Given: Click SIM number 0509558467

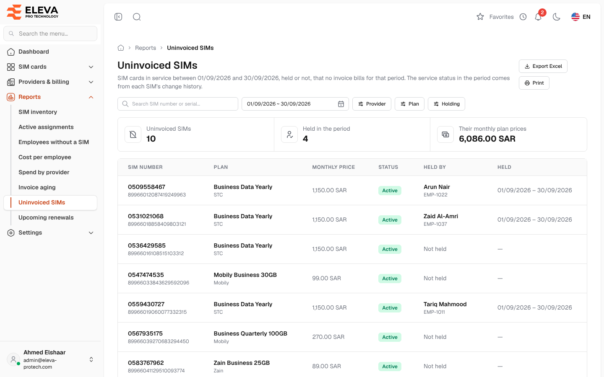Looking at the screenshot, I should (x=146, y=187).
